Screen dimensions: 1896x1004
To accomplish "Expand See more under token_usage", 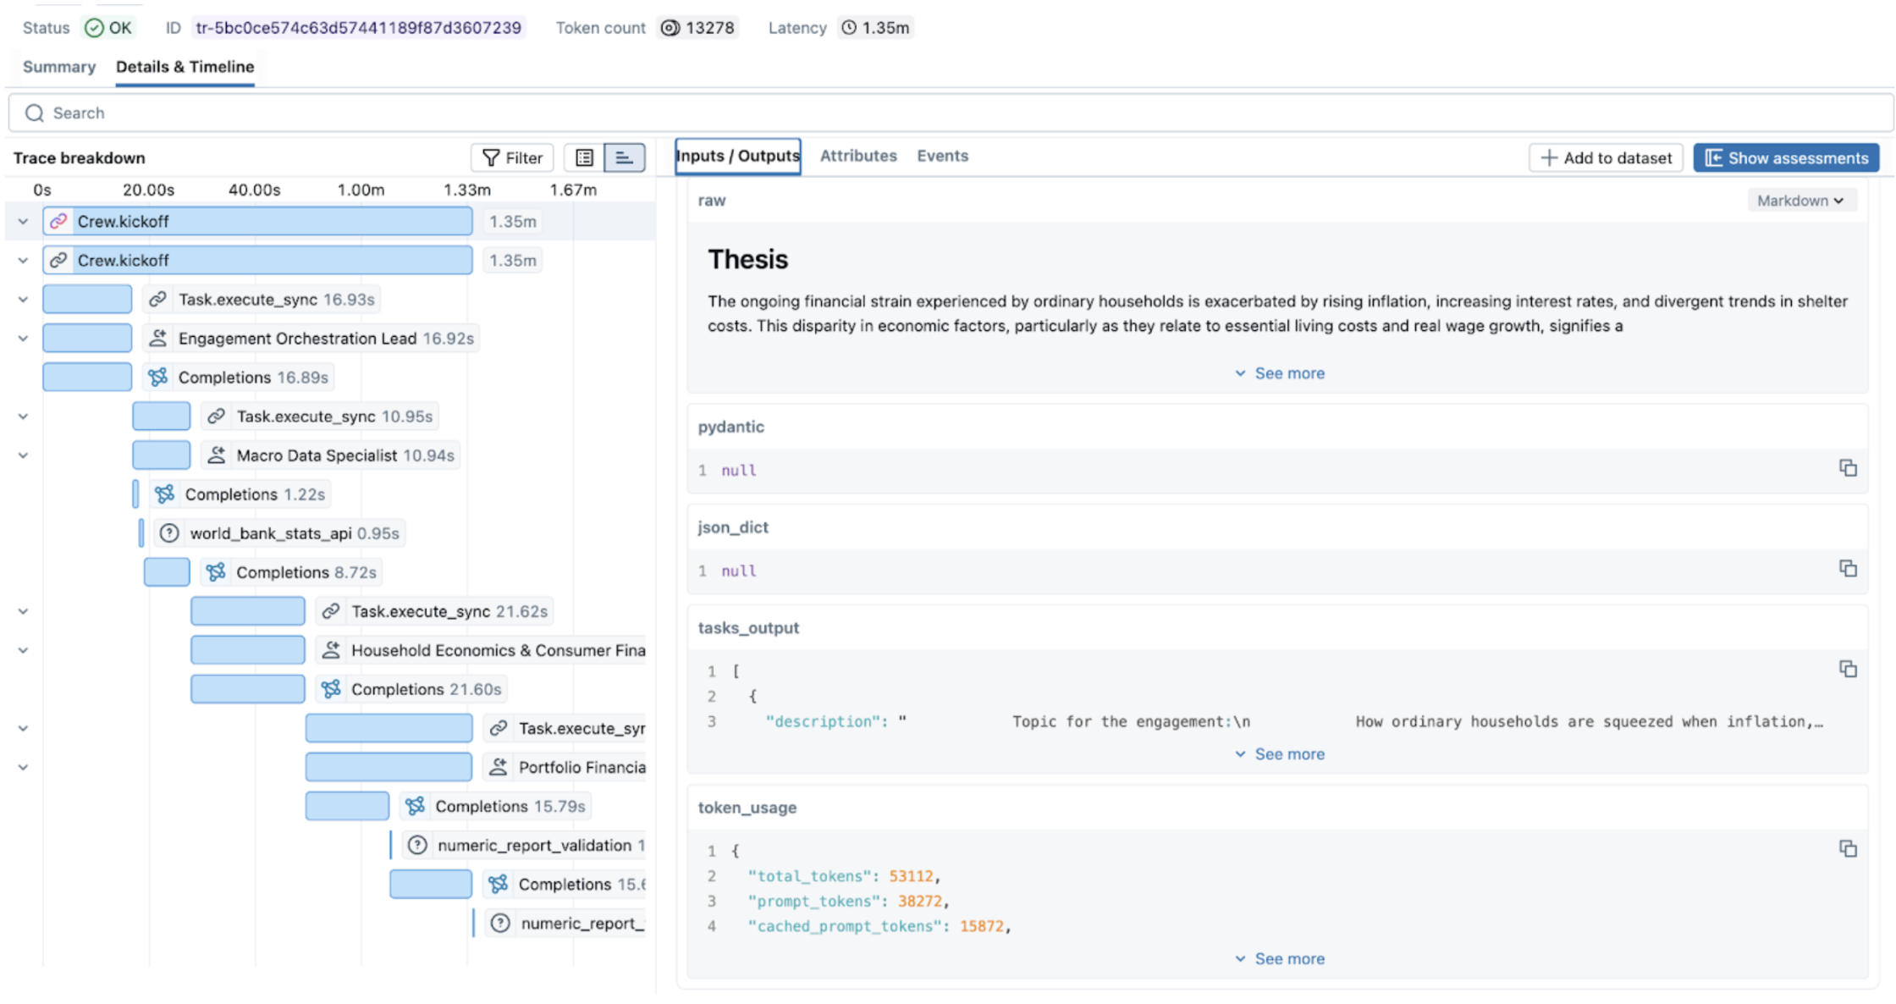I will click(x=1279, y=959).
